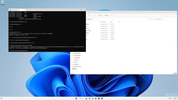Image resolution: width=178 pixels, height=100 pixels.
Task: Sort by the Size column
Action: pos(120,22)
